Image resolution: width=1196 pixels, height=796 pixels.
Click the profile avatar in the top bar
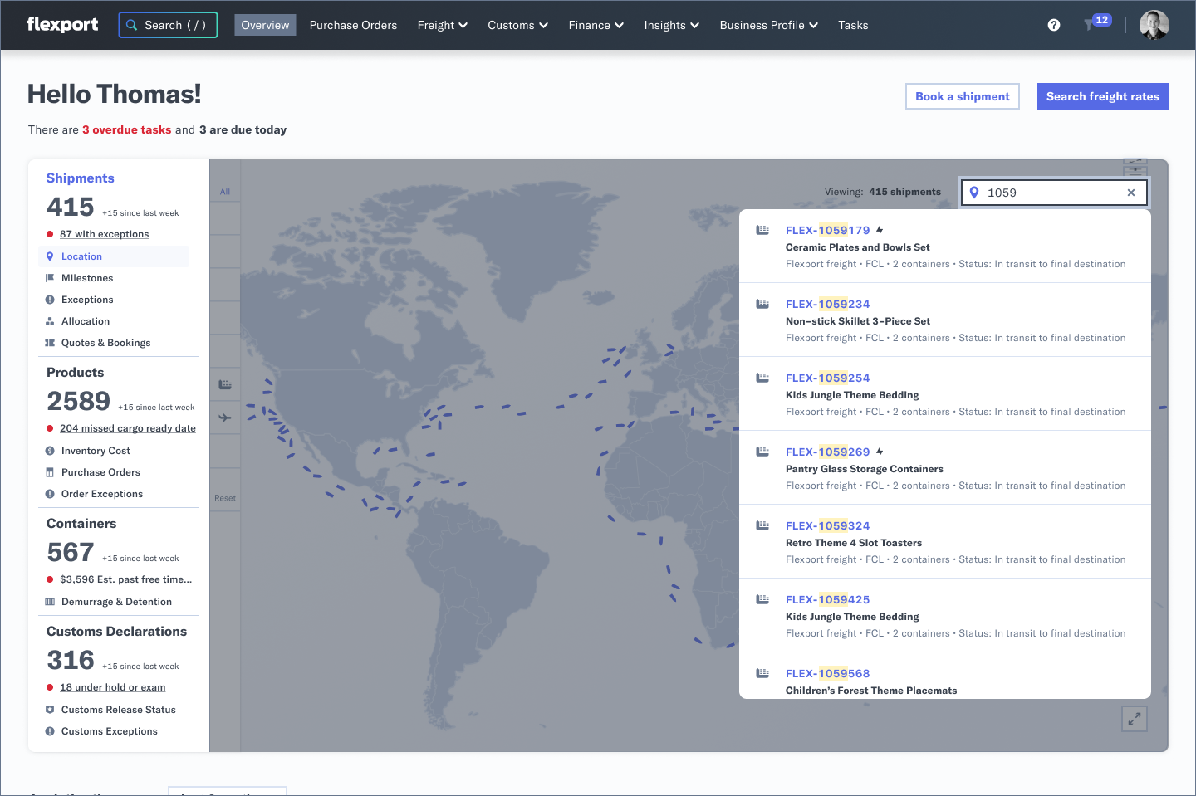tap(1154, 25)
